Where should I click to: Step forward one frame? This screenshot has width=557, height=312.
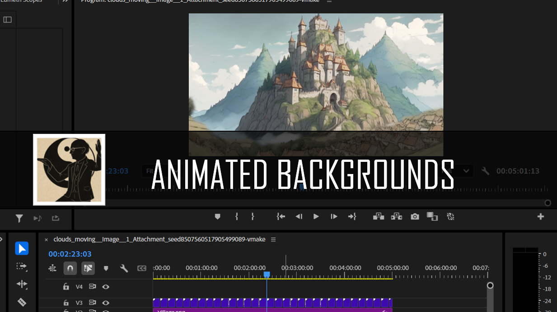(x=334, y=216)
